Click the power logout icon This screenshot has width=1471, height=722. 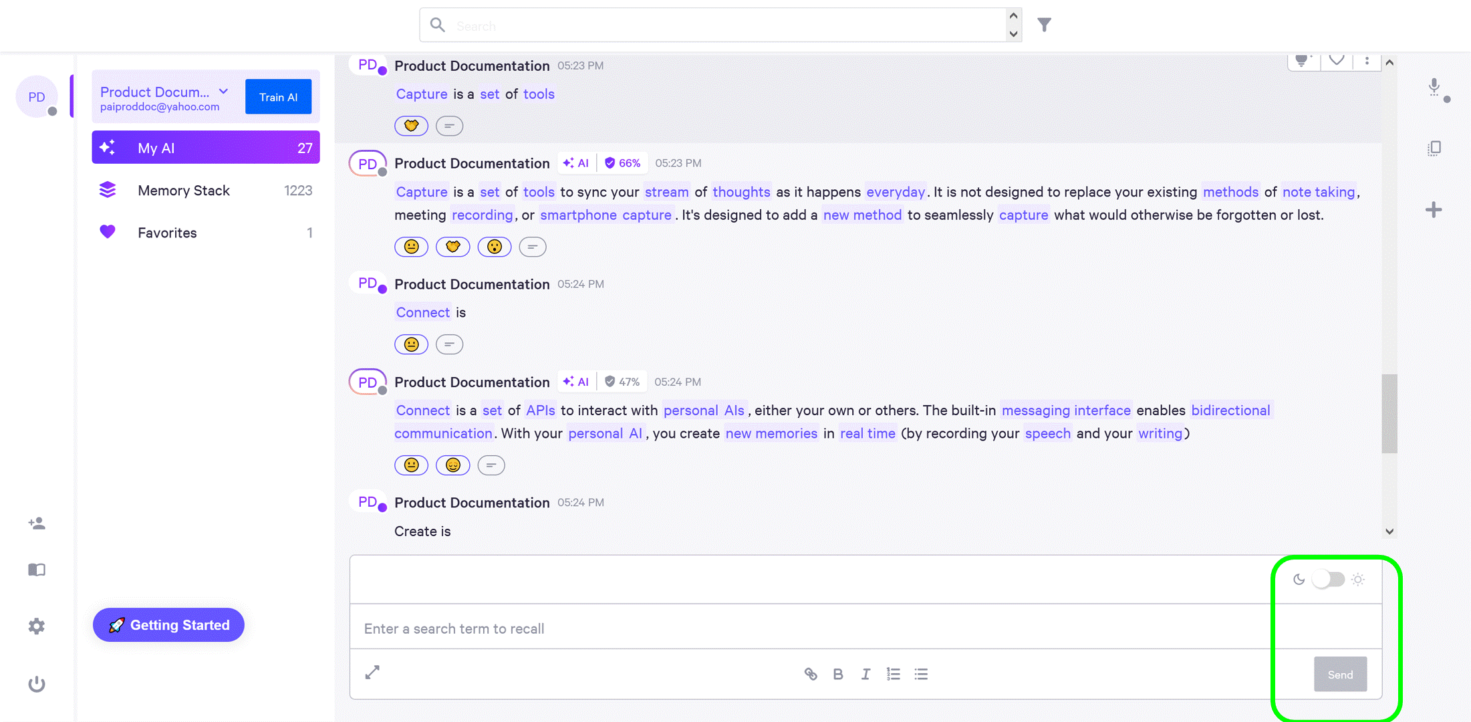pos(37,684)
